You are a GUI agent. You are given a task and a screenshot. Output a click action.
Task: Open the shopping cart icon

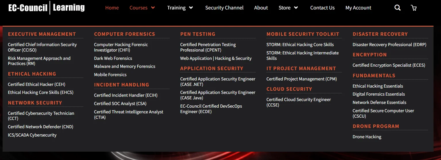tap(414, 8)
